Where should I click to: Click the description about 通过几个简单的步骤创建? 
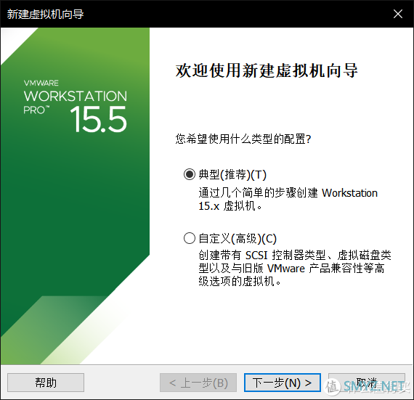point(288,200)
